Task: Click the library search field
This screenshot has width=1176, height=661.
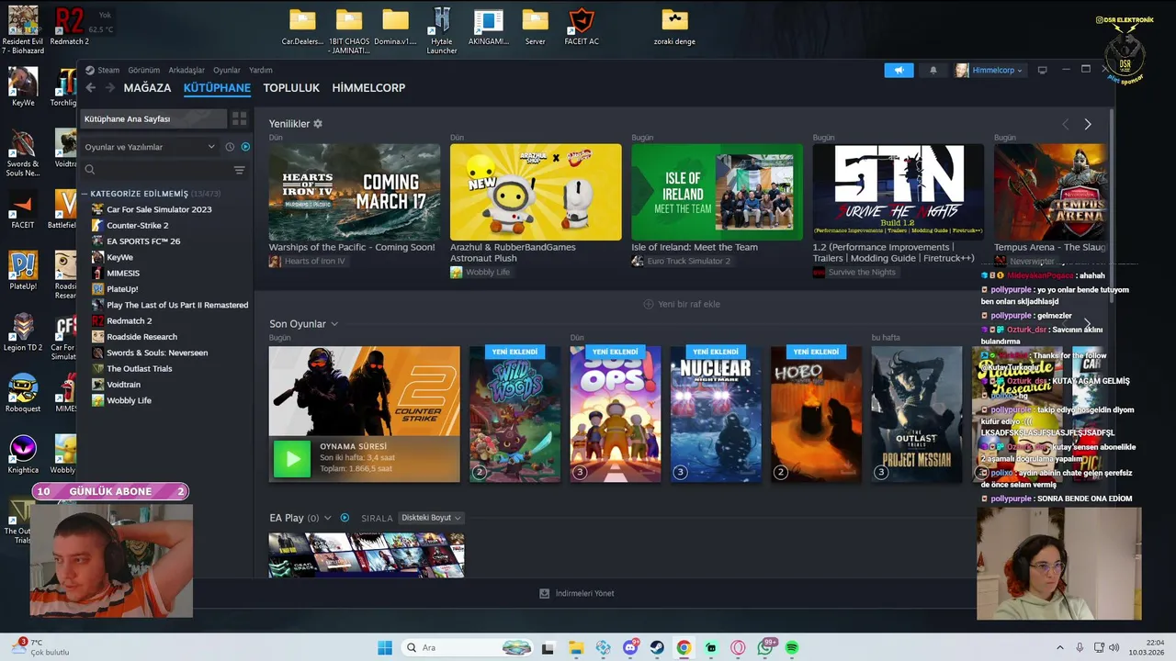Action: point(156,170)
